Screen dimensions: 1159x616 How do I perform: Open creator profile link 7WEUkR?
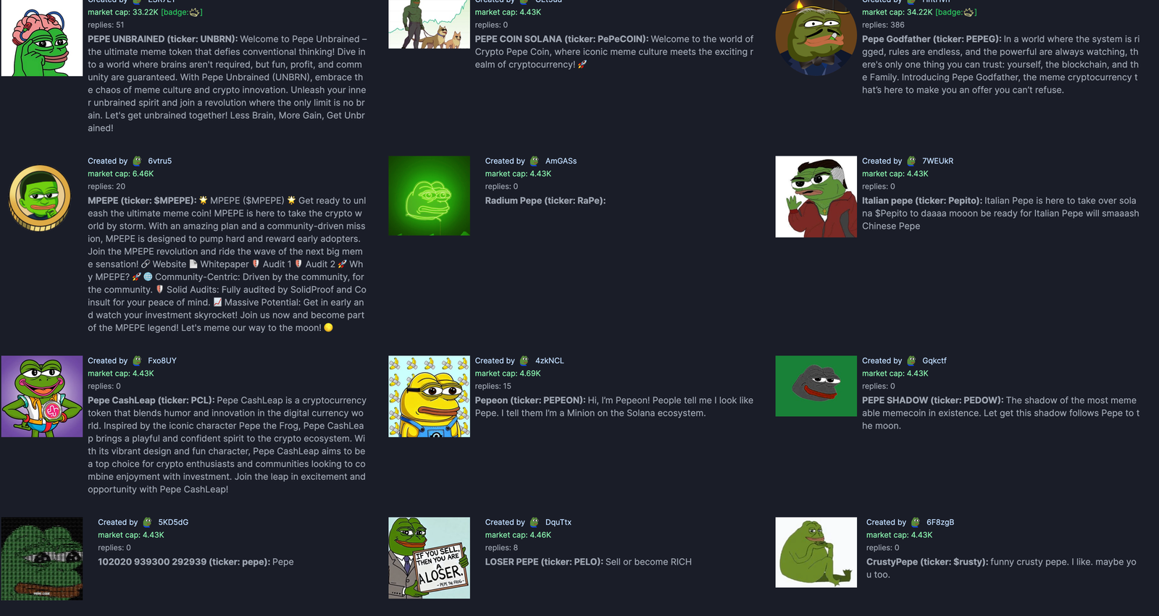(937, 161)
